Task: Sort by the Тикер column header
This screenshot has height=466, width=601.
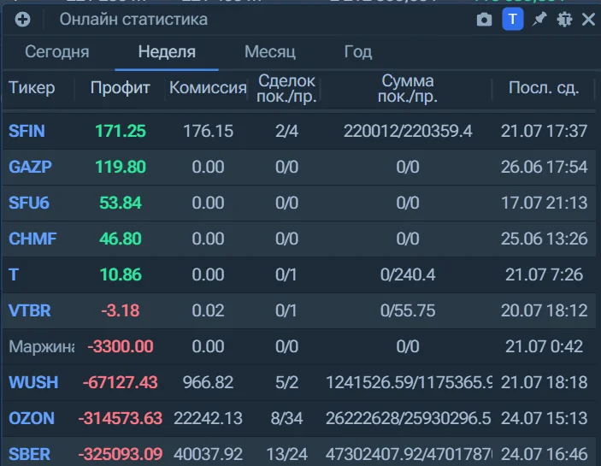Action: [x=32, y=88]
